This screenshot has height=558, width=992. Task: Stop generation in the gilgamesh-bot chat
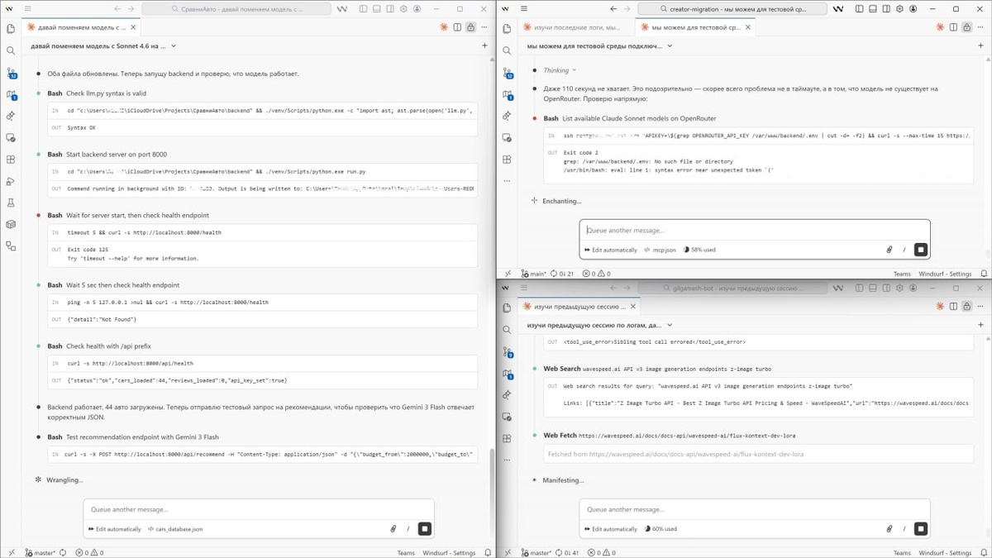click(x=920, y=528)
